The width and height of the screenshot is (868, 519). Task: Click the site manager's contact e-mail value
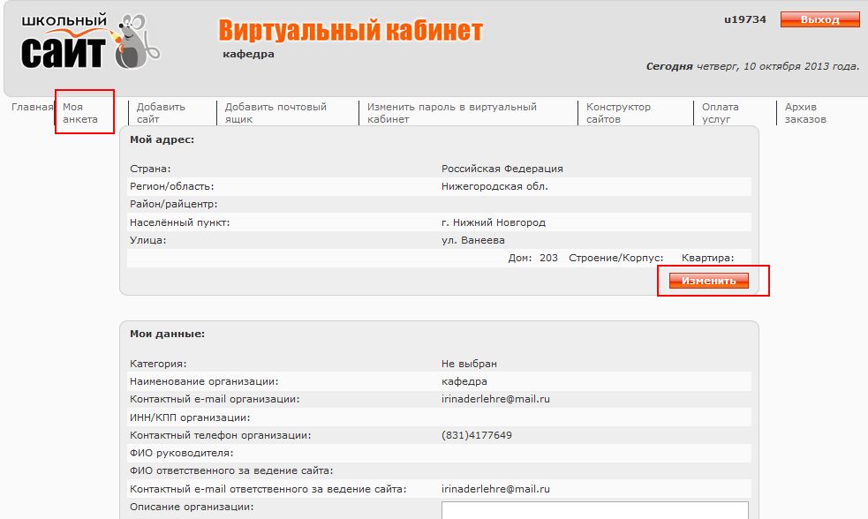pyautogui.click(x=495, y=489)
